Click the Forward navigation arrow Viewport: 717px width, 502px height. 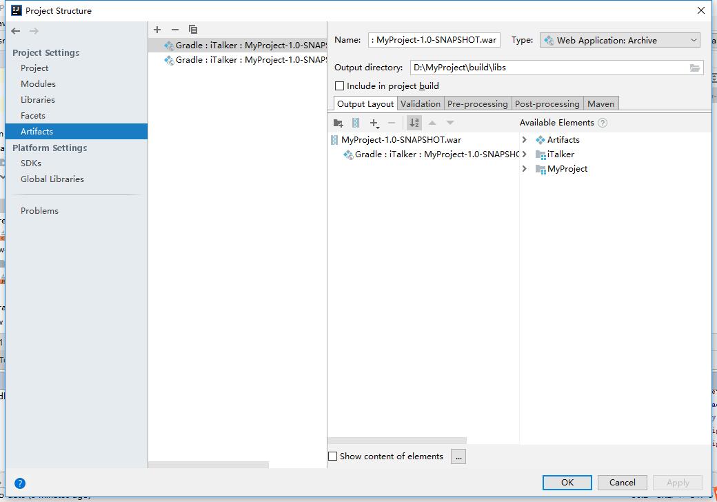click(34, 31)
